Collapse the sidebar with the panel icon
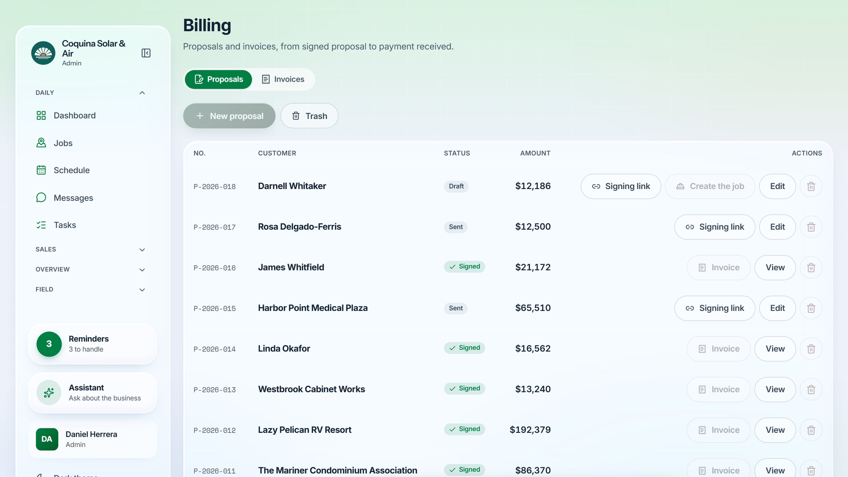This screenshot has height=477, width=848. coord(146,53)
